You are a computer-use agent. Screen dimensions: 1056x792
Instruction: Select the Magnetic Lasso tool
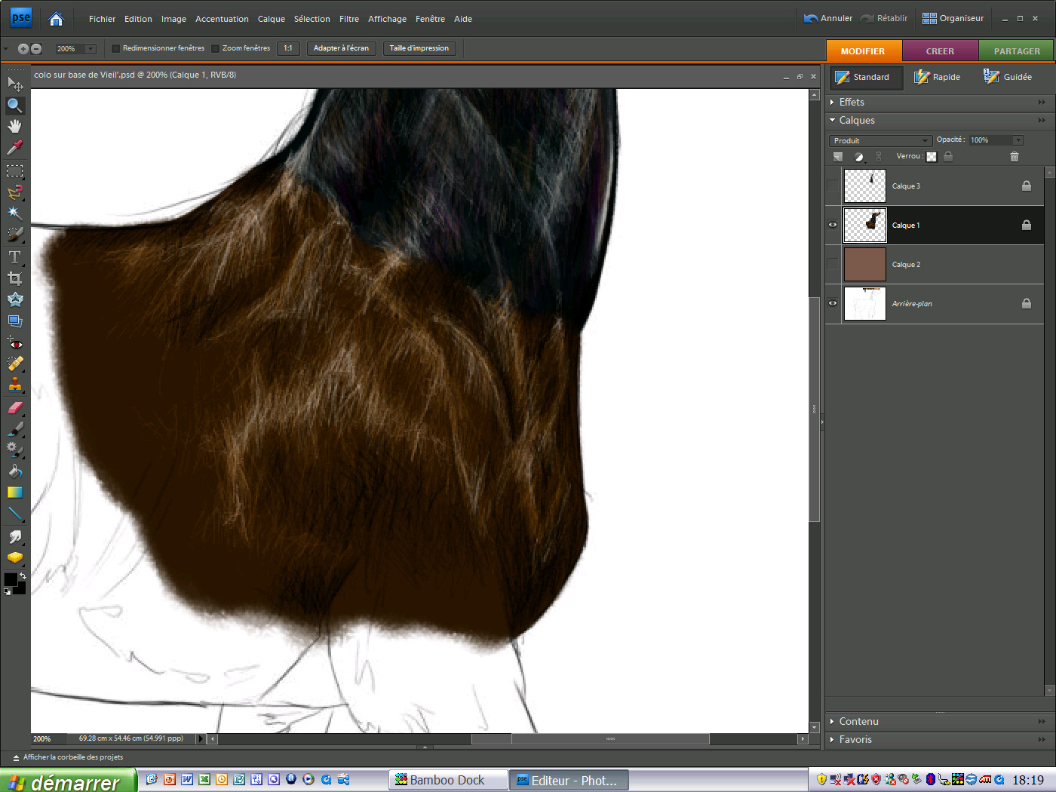tap(14, 192)
